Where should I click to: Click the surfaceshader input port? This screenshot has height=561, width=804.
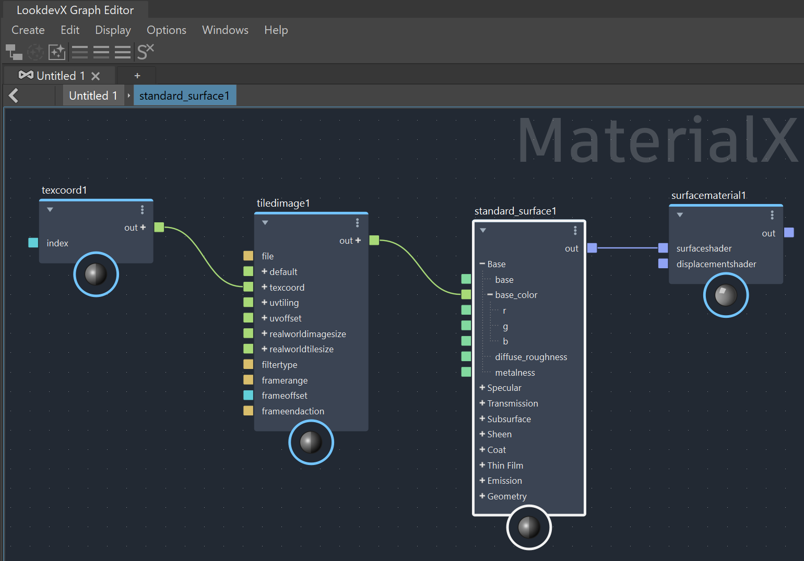click(663, 248)
